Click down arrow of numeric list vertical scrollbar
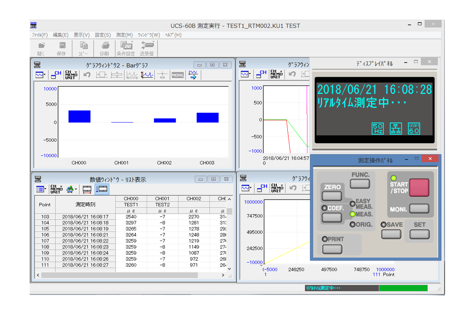 pyautogui.click(x=229, y=269)
